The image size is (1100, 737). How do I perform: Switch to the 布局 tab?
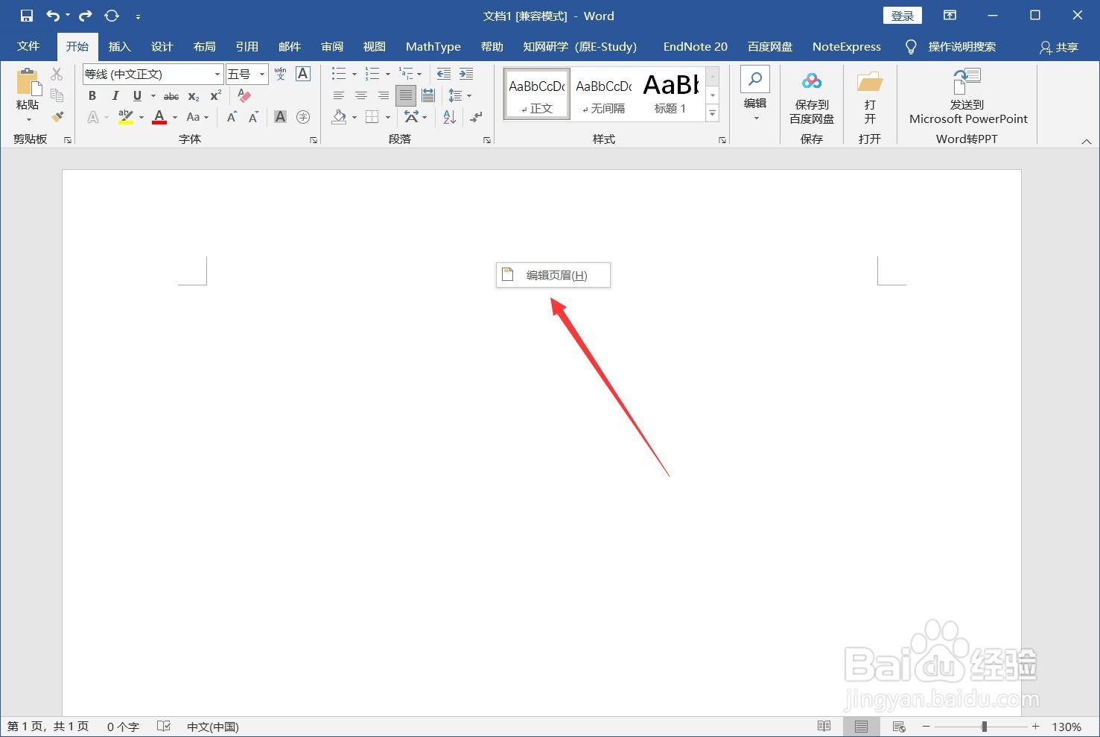coord(204,46)
